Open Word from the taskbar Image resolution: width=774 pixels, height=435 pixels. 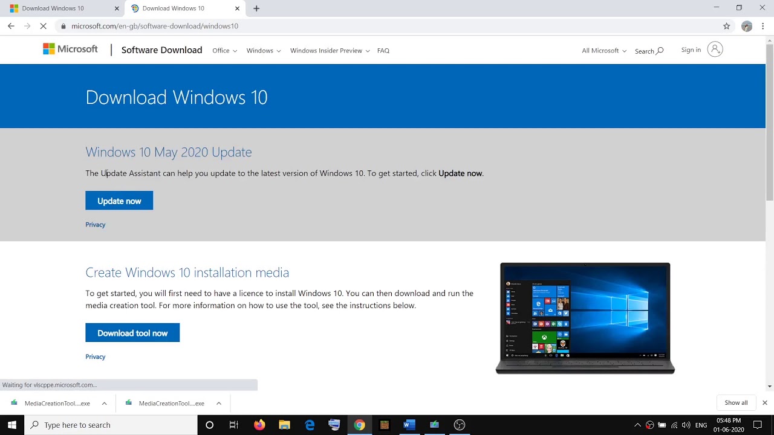[x=409, y=425]
